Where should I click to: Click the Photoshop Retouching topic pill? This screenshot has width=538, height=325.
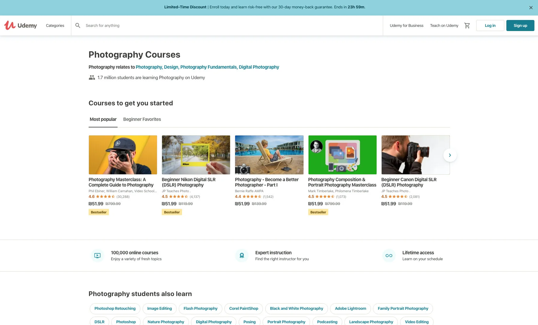(x=115, y=309)
